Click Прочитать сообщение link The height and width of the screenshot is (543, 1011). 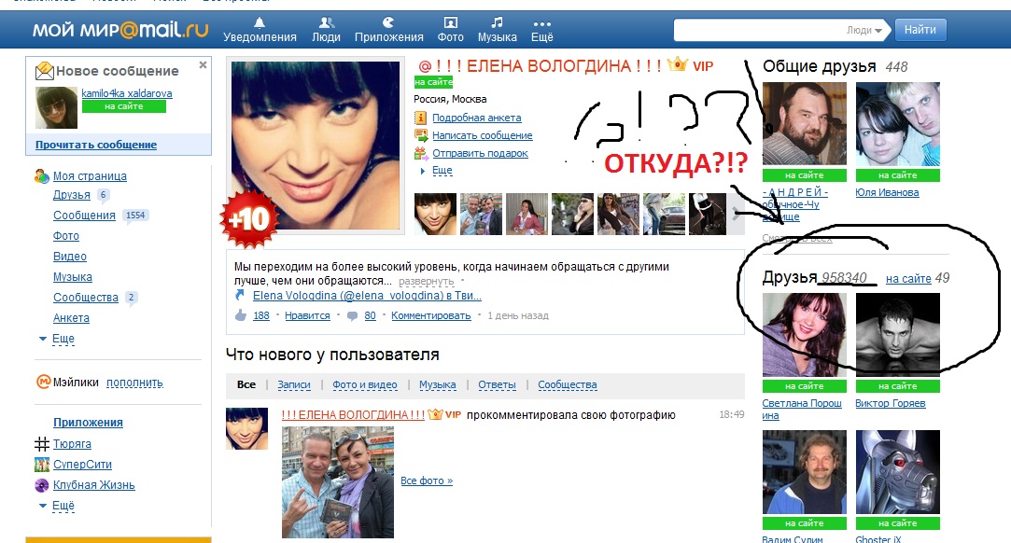pos(96,145)
